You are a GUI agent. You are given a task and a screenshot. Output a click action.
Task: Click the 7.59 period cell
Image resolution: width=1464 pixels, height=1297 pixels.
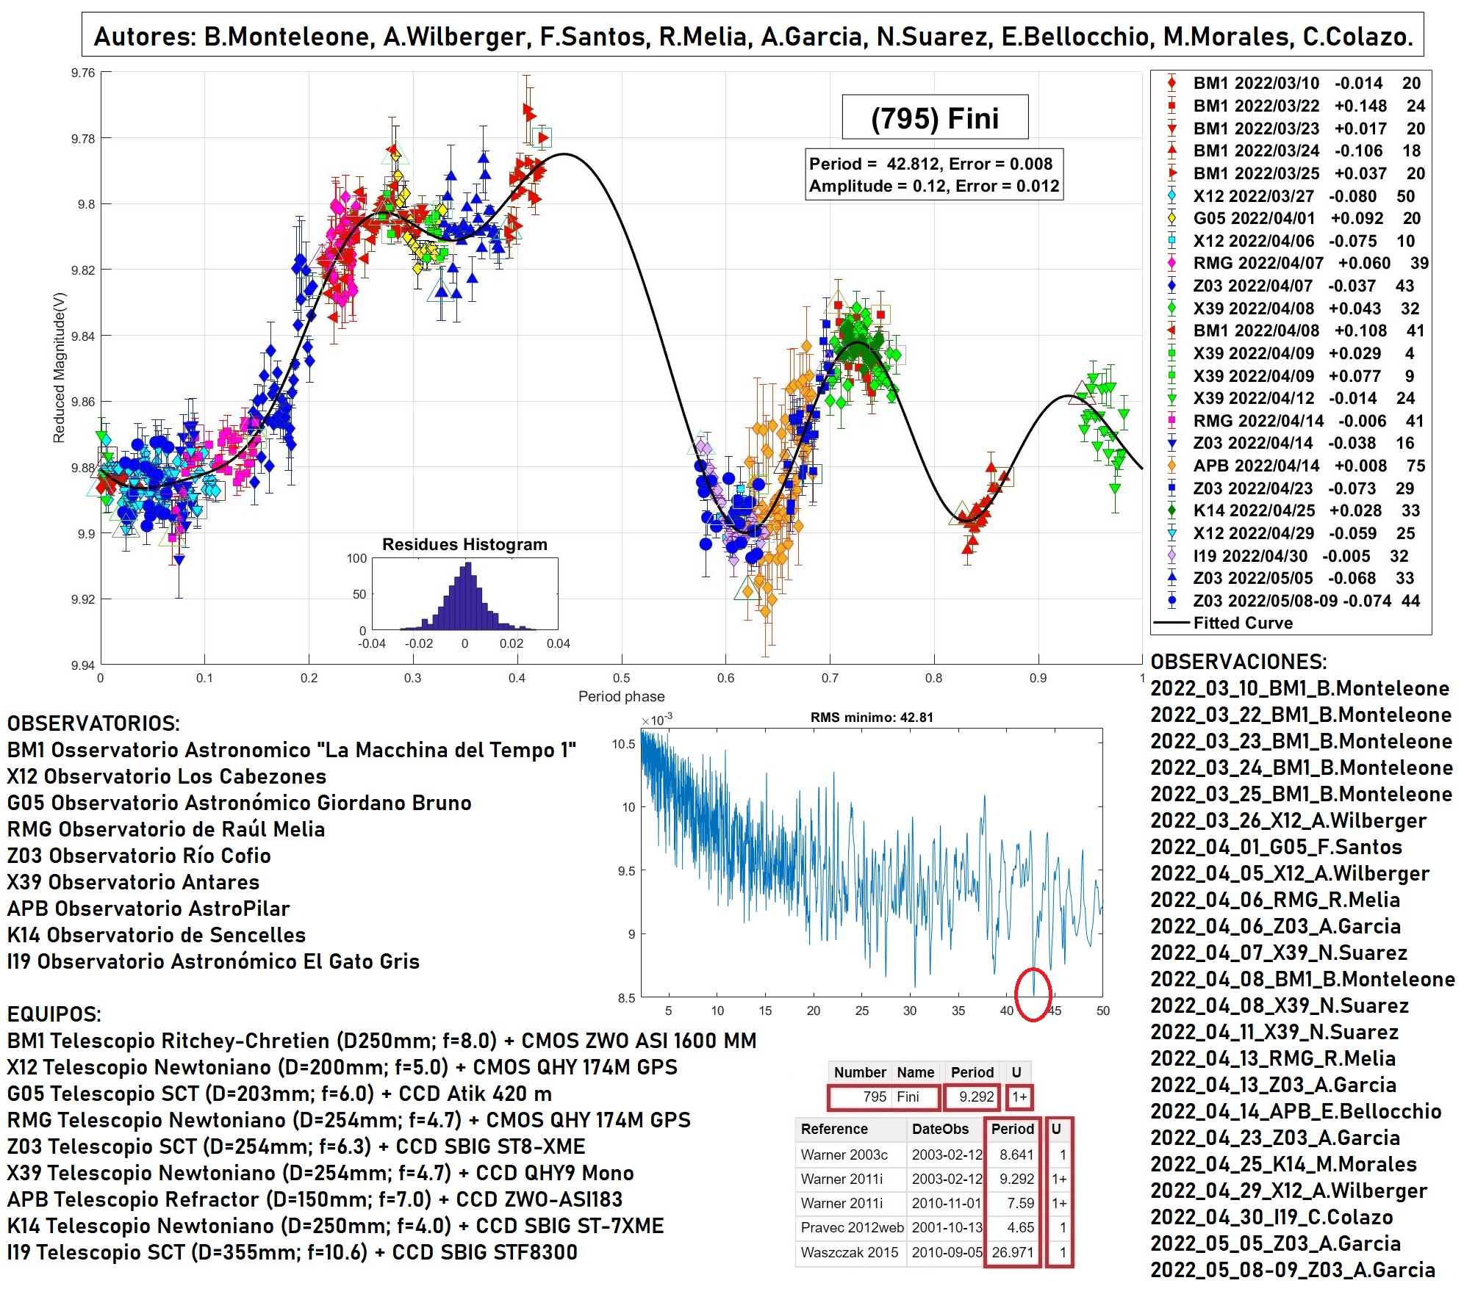click(x=1013, y=1203)
